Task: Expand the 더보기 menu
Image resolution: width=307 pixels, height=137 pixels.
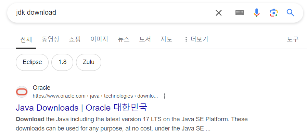Action: pos(196,39)
